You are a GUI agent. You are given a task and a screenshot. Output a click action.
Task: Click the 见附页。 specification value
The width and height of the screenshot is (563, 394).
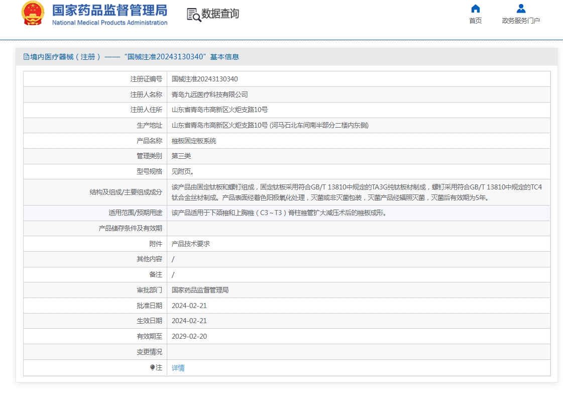[x=183, y=171]
